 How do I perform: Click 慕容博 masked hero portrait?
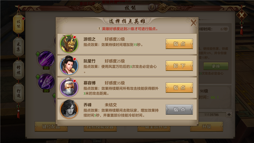pyautogui.click(x=69, y=88)
